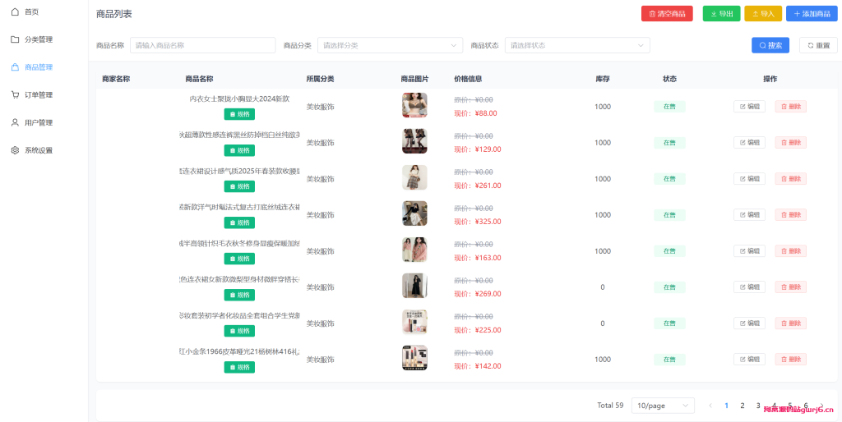Open the 商品分类 dropdown

(390, 45)
